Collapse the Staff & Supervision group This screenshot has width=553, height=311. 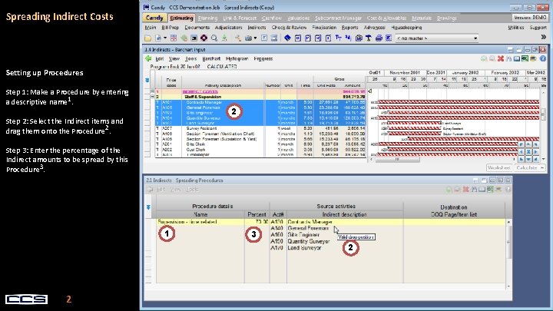pos(152,97)
